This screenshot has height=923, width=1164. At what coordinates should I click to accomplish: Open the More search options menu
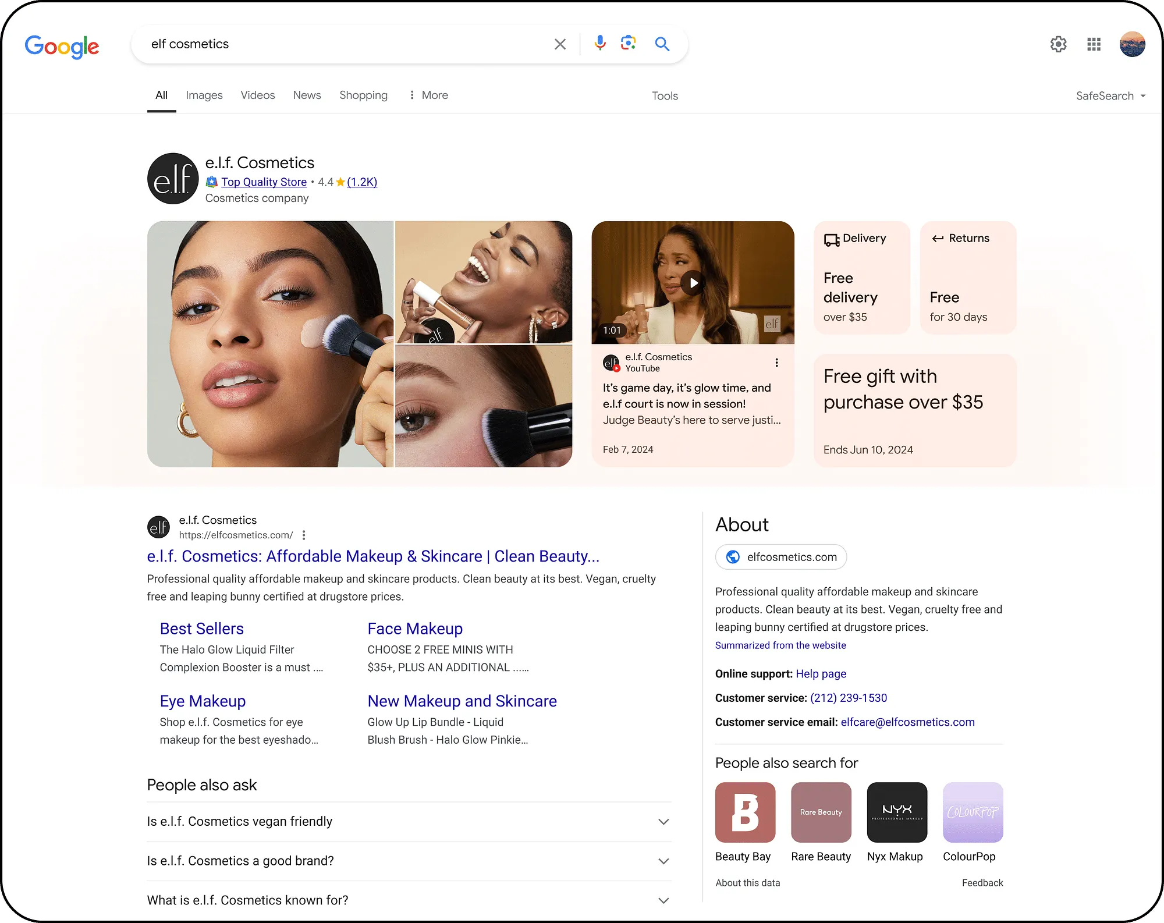coord(427,94)
